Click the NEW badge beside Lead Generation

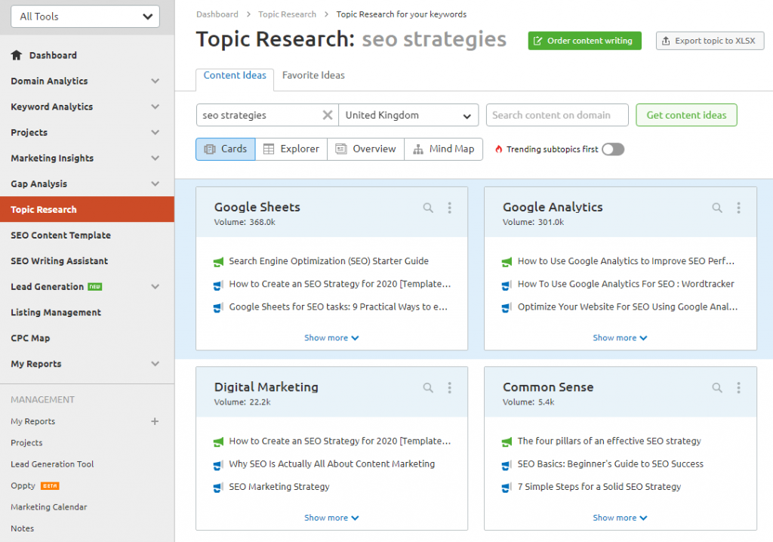[x=94, y=287]
